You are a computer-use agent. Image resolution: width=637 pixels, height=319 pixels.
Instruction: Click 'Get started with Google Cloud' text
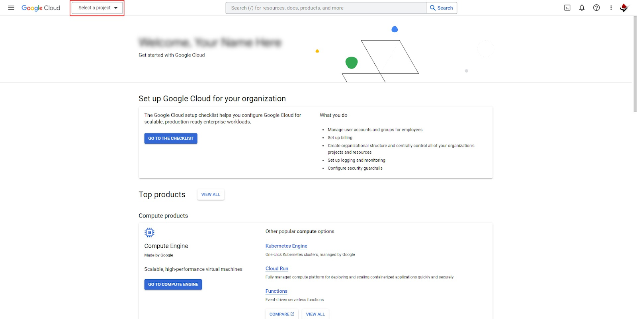172,55
